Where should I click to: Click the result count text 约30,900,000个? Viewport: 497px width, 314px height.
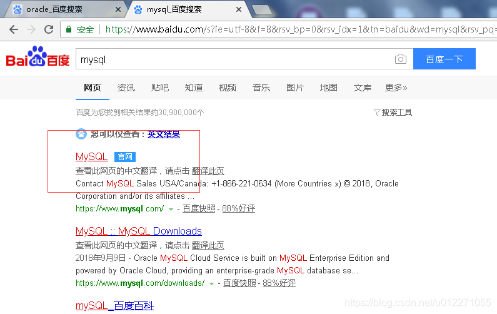point(176,113)
